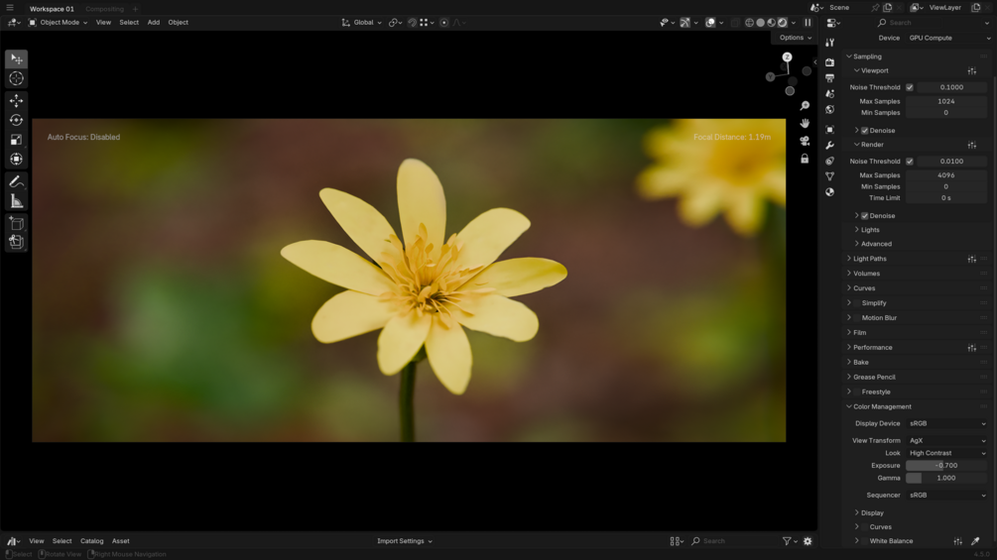Open the Object menu
The height and width of the screenshot is (560, 997).
tap(178, 22)
